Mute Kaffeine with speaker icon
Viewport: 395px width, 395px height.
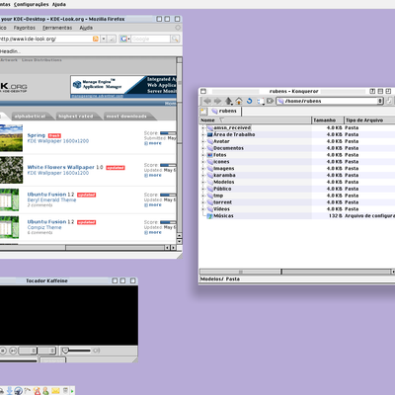tap(96, 351)
